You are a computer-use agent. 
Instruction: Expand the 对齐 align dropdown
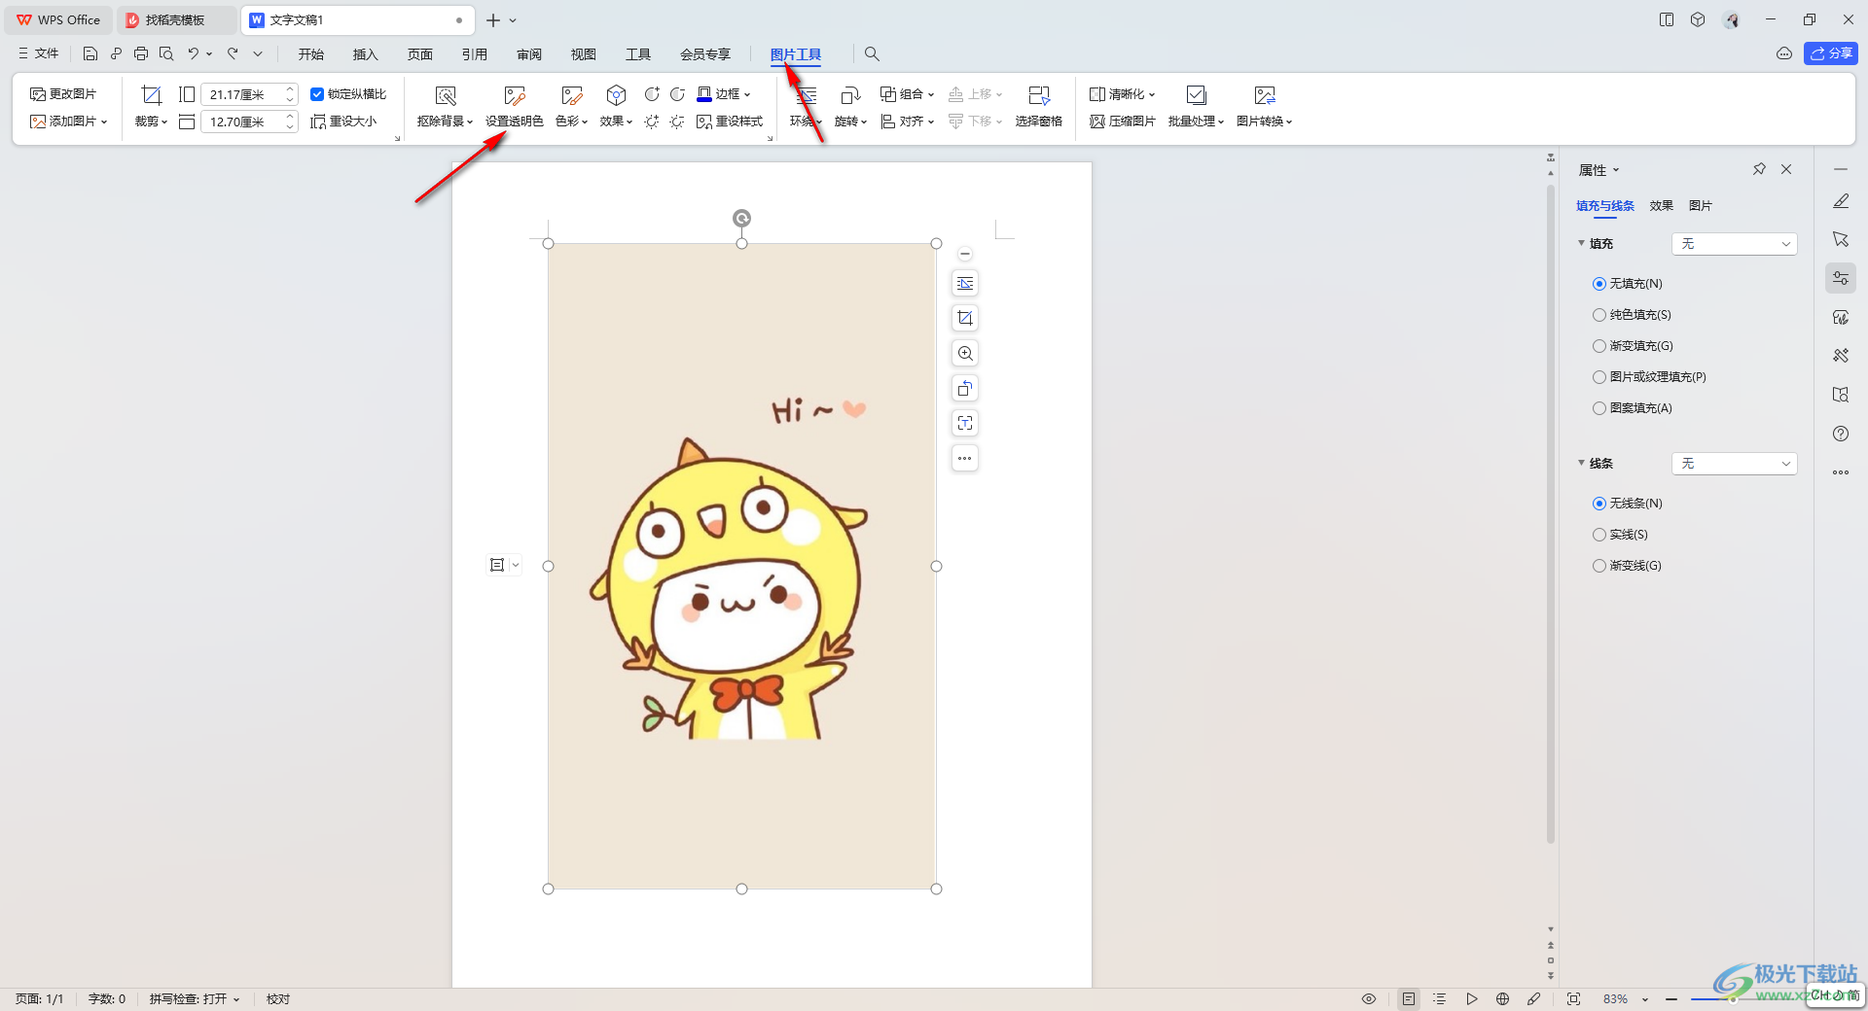(931, 122)
